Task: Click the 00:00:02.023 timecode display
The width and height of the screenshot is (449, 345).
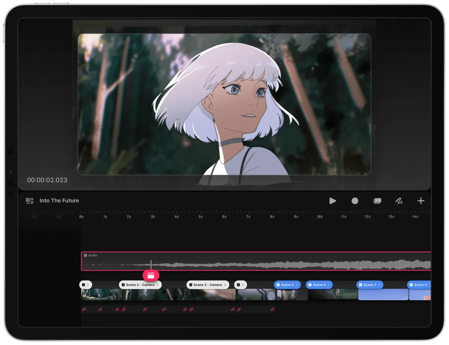Action: pos(47,180)
